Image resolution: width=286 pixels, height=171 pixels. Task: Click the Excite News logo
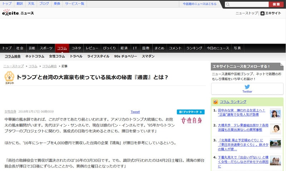[18, 13]
